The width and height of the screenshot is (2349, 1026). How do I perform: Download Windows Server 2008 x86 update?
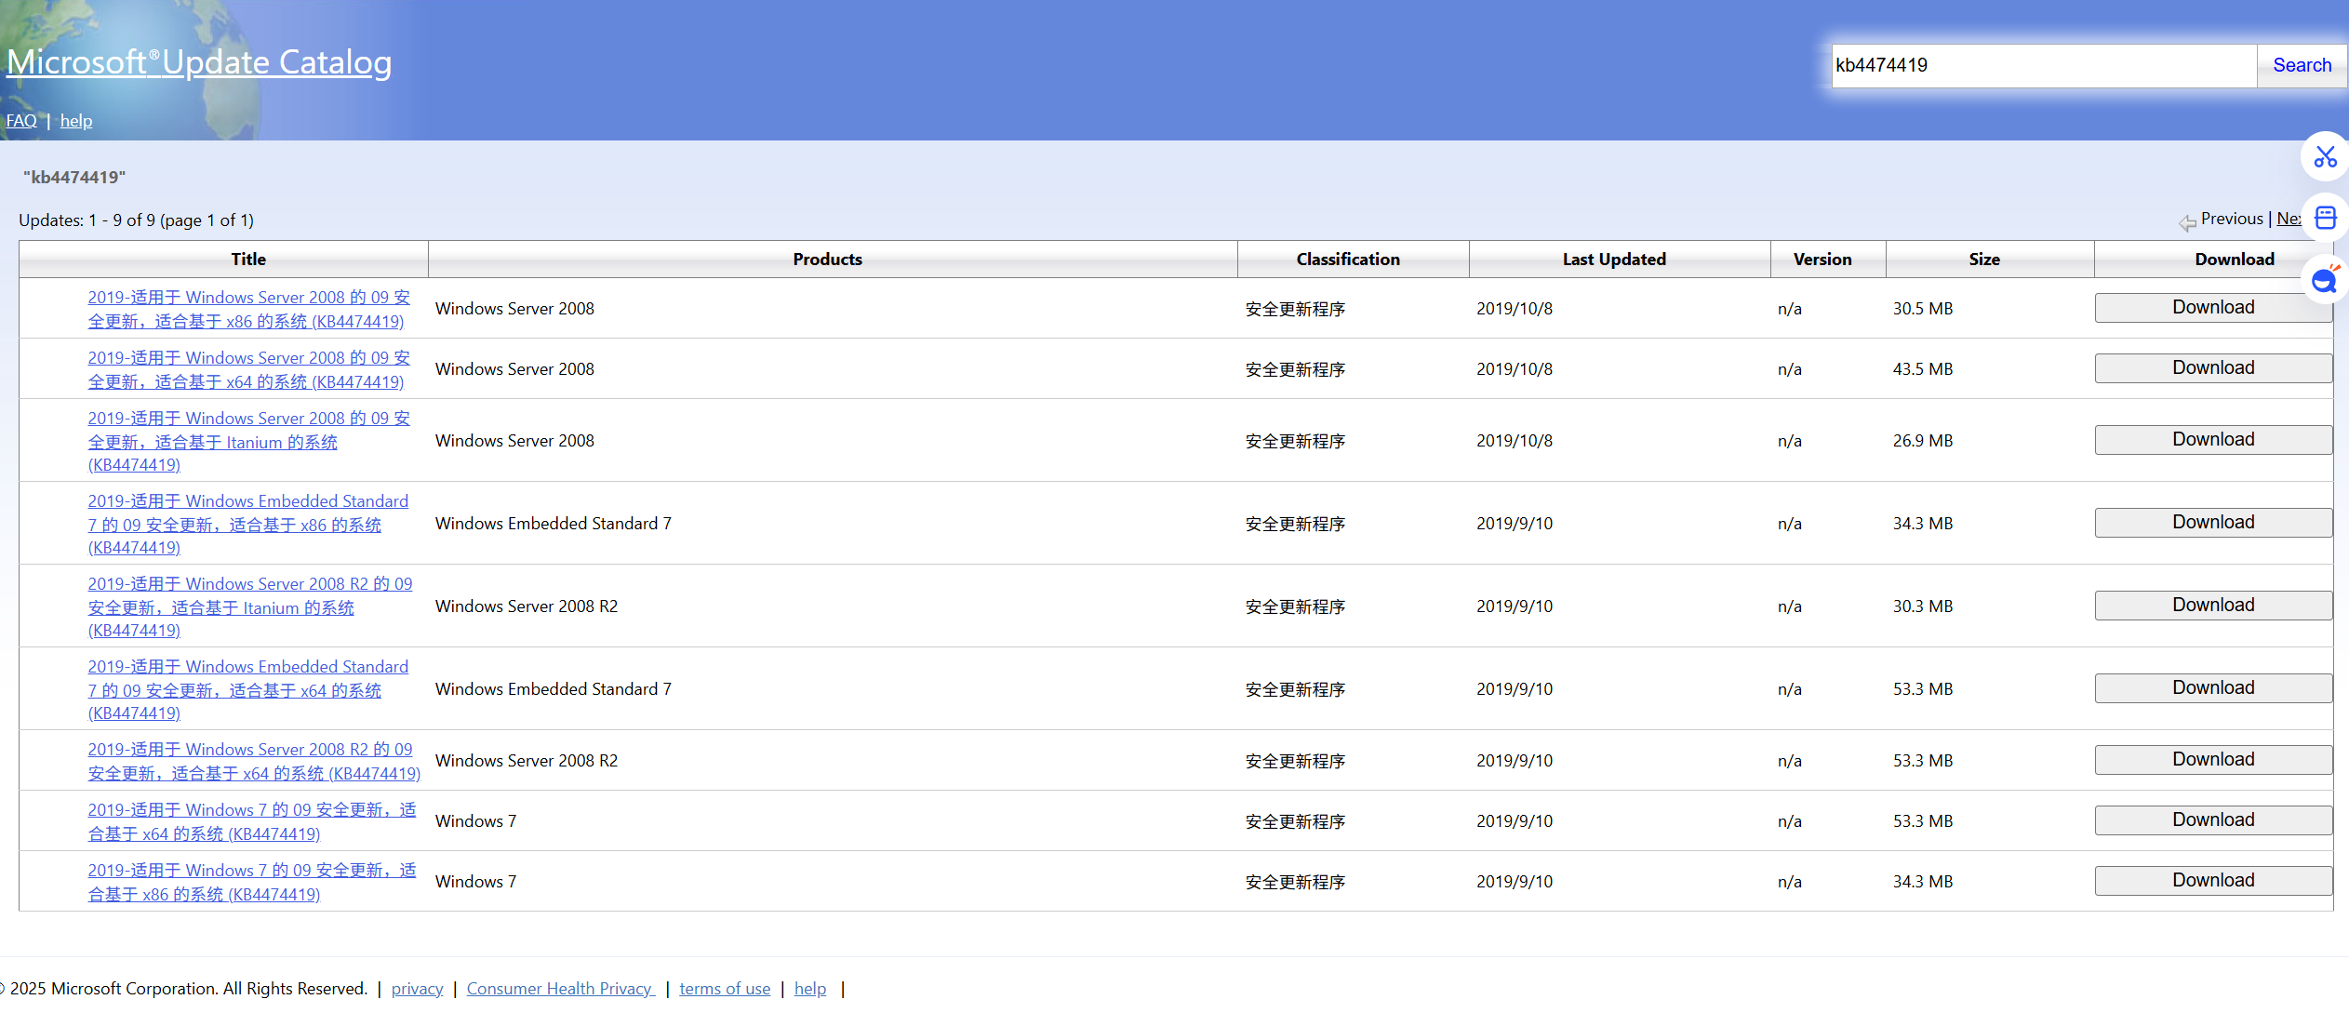click(2212, 308)
